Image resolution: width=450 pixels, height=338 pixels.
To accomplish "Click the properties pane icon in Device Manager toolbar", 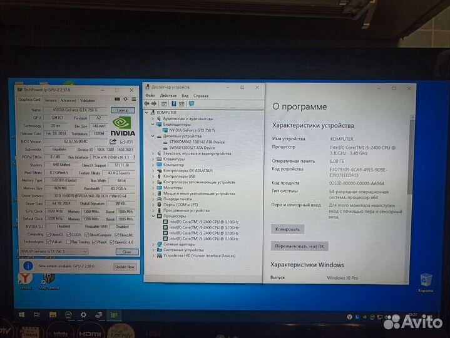I will click(164, 104).
